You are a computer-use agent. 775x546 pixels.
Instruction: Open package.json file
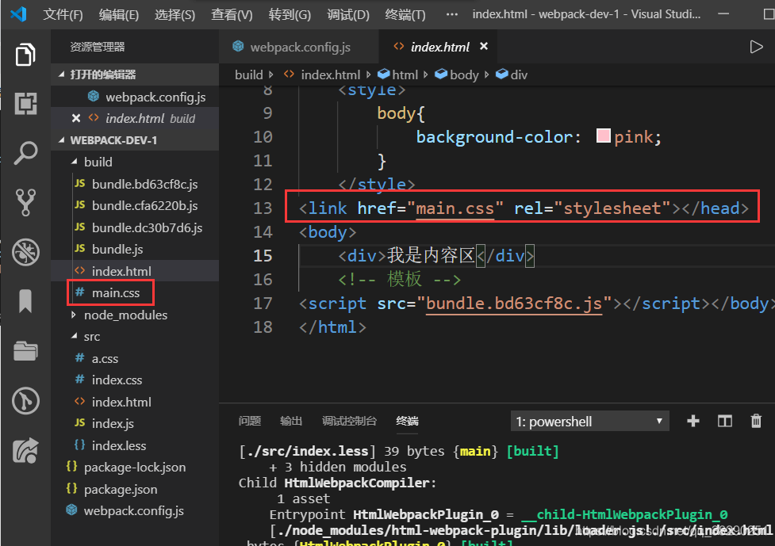click(x=134, y=489)
